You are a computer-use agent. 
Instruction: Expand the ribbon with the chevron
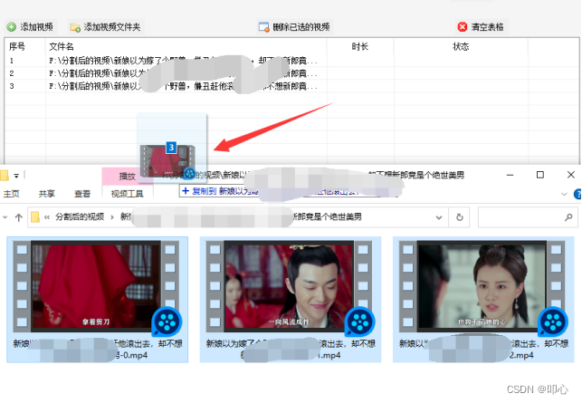click(x=564, y=194)
